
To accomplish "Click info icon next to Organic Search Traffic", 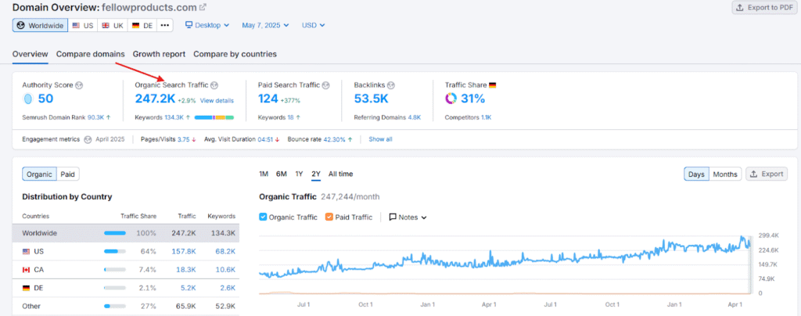I will [x=214, y=85].
